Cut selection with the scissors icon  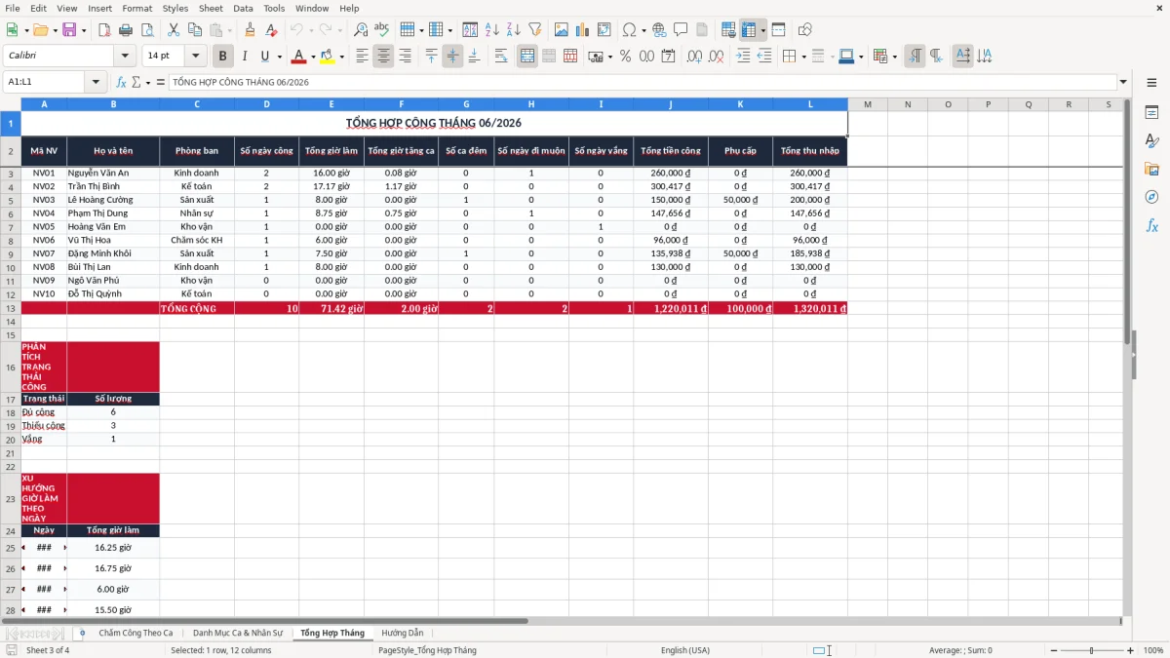click(174, 30)
